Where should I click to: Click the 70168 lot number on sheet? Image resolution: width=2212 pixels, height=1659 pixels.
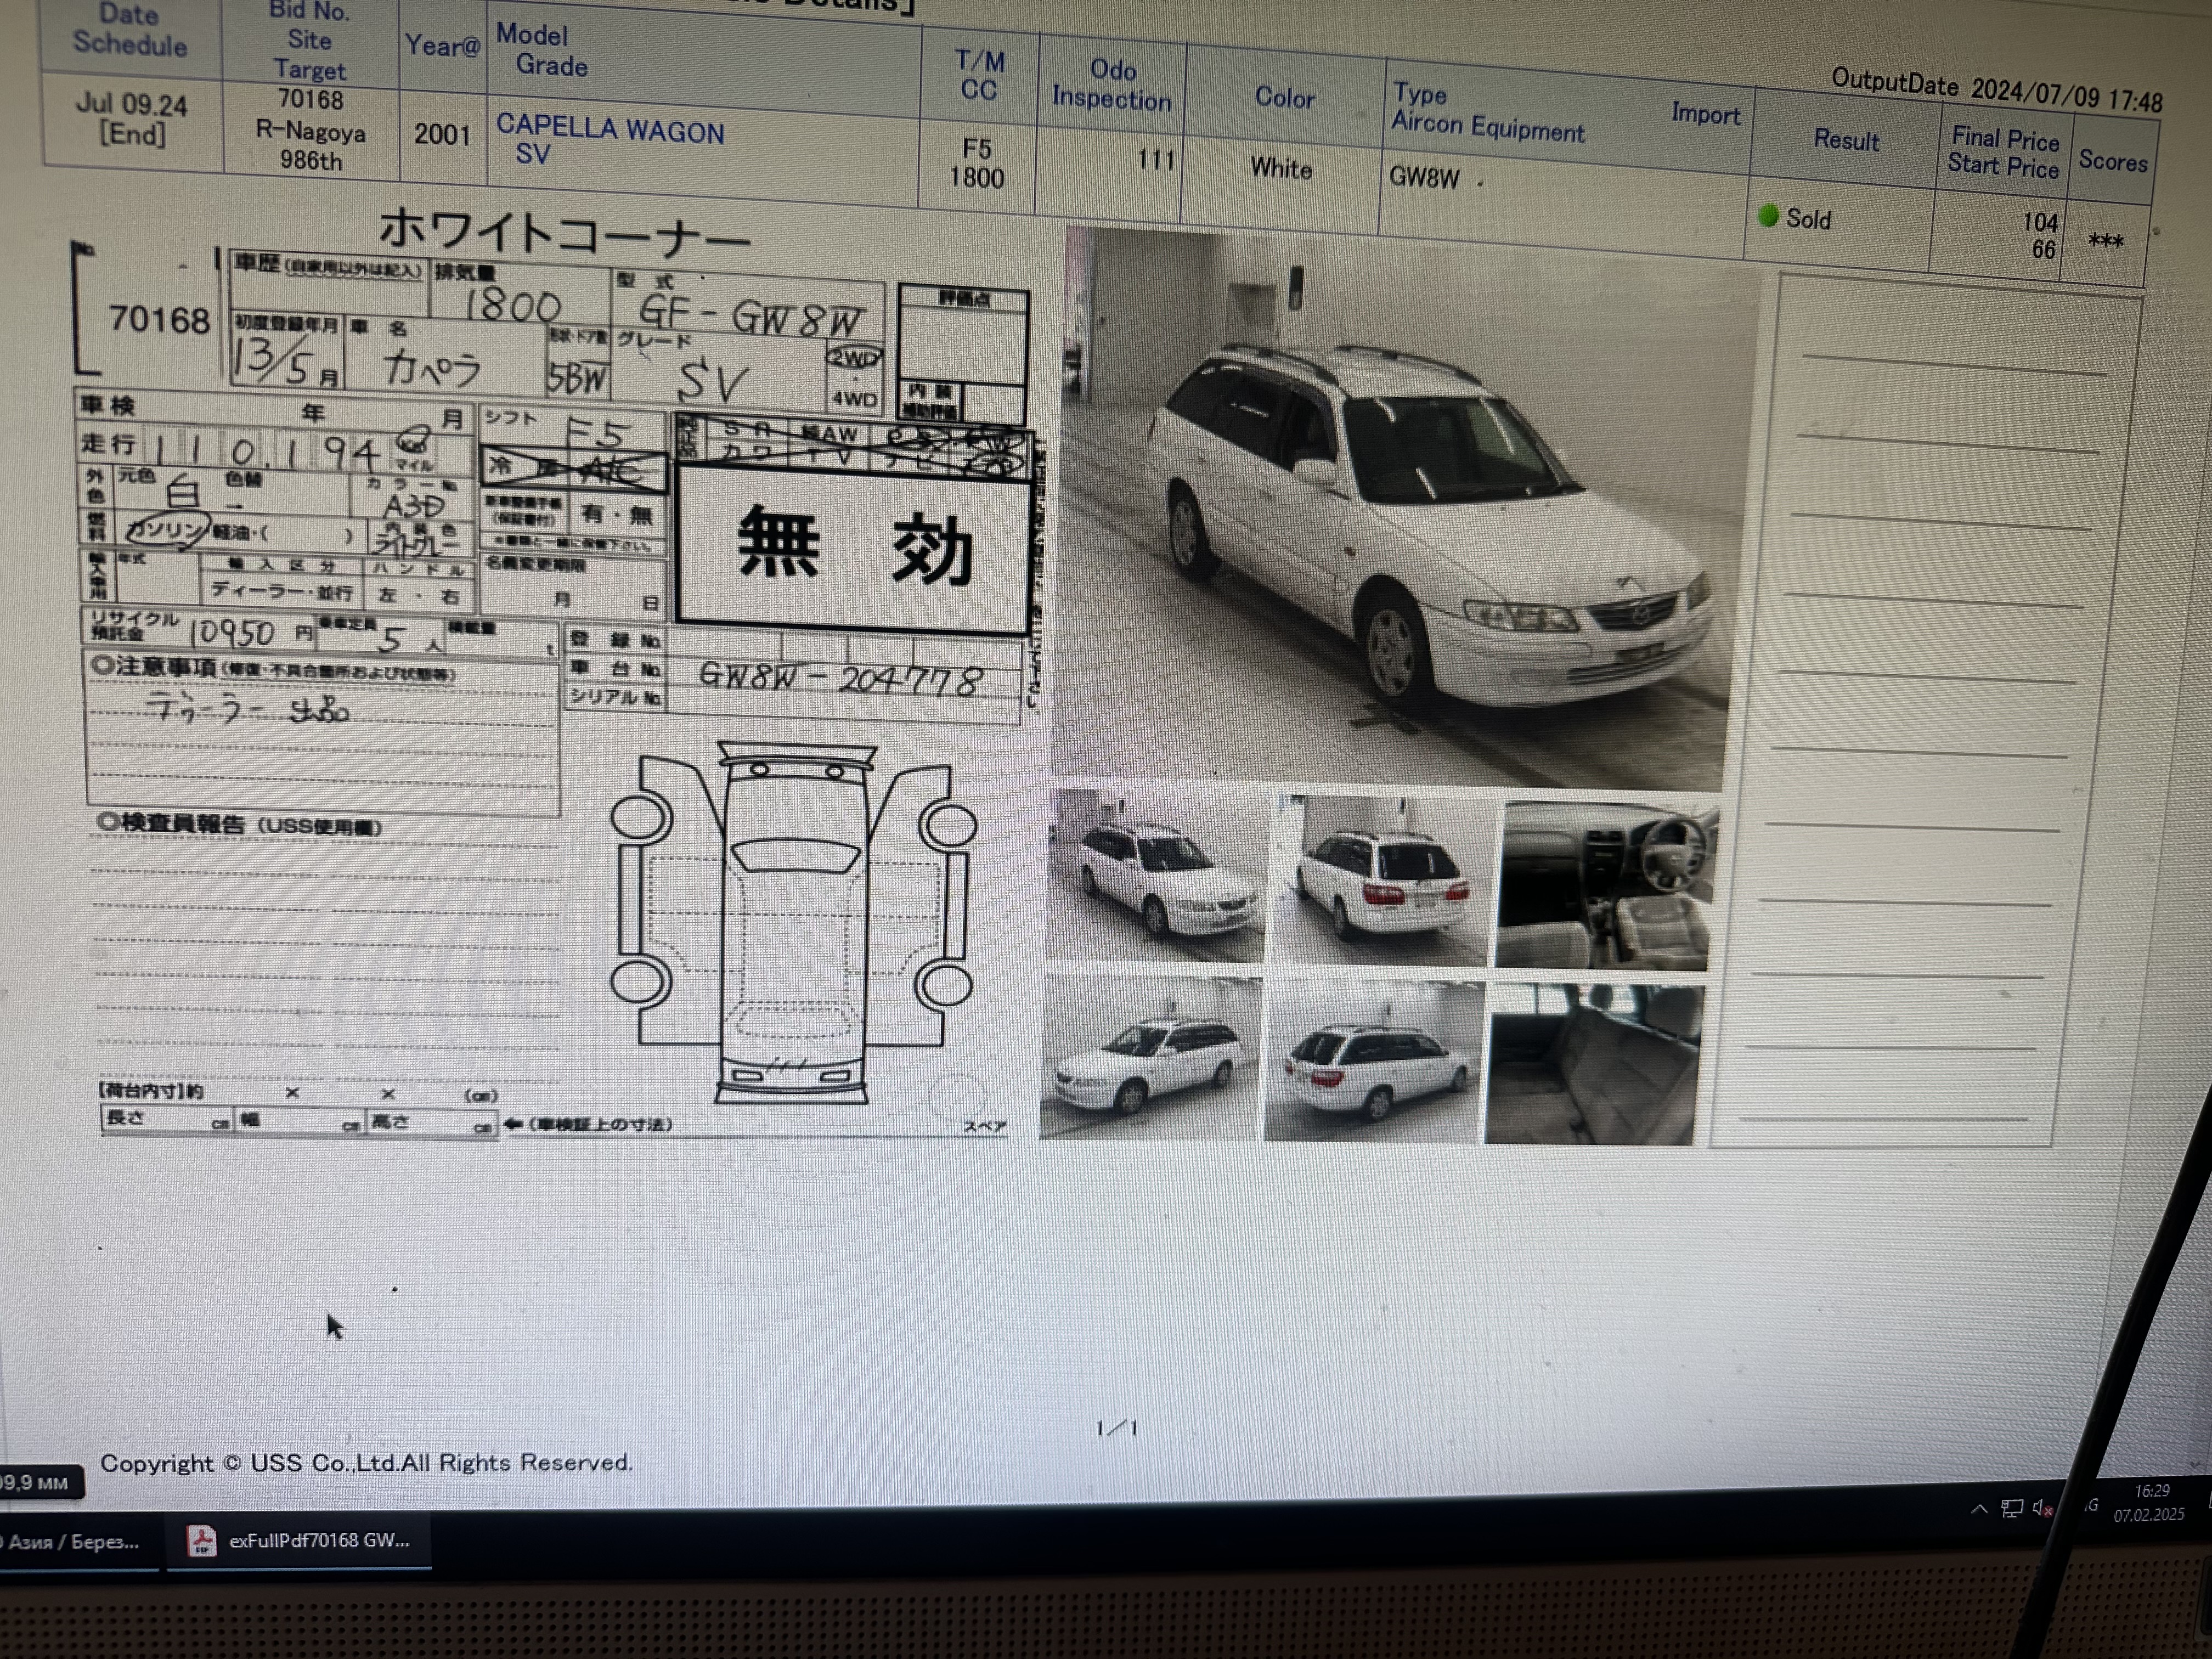(x=159, y=320)
